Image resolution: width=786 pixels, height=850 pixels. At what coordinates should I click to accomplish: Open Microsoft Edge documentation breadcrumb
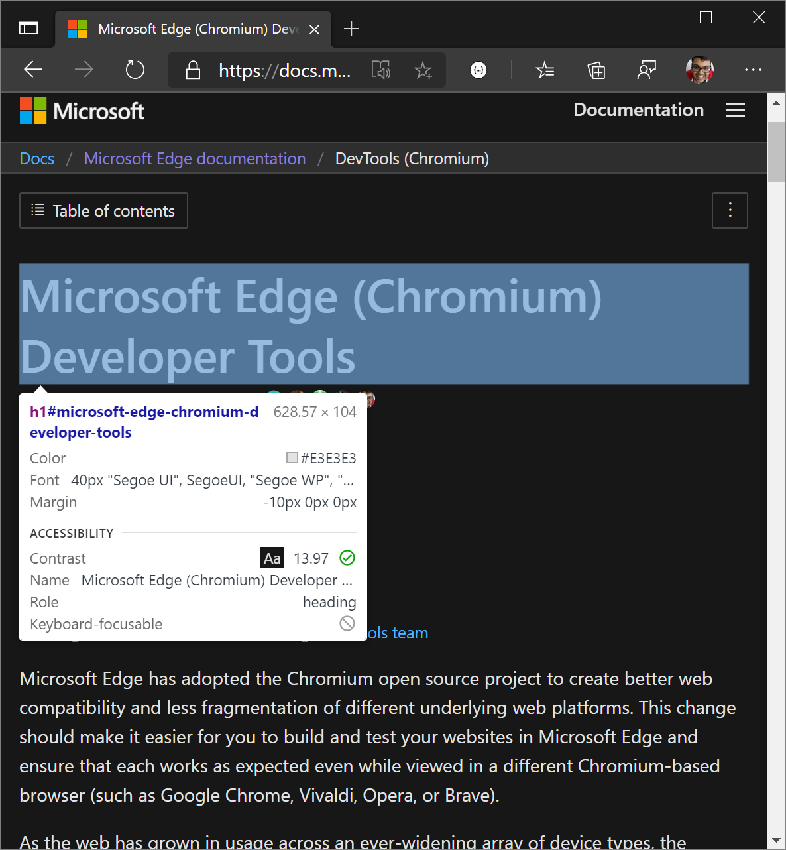pos(195,159)
